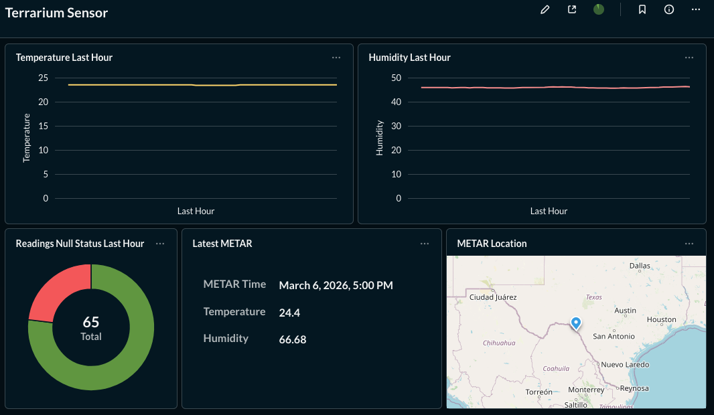
Task: Open the dashboard info icon
Action: (x=668, y=9)
